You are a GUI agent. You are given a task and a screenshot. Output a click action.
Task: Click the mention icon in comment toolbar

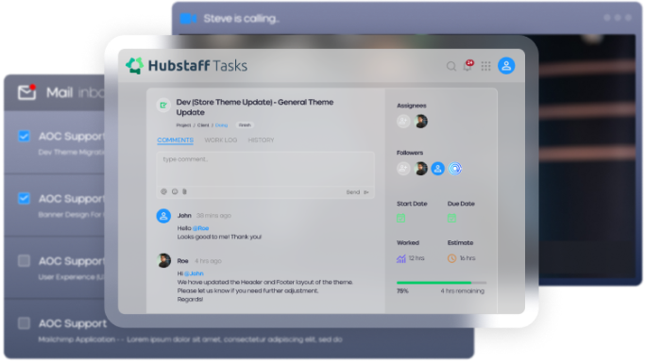pyautogui.click(x=163, y=191)
